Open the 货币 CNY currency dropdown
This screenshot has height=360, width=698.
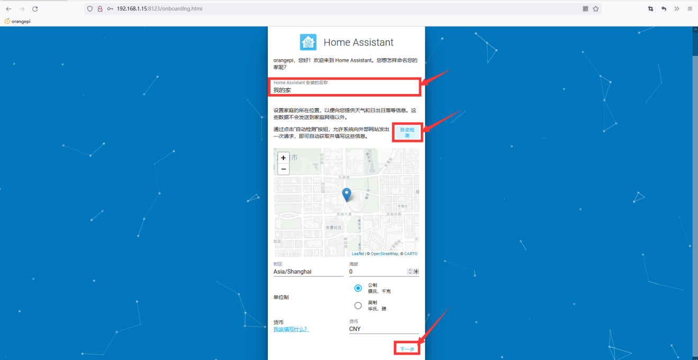pyautogui.click(x=384, y=329)
